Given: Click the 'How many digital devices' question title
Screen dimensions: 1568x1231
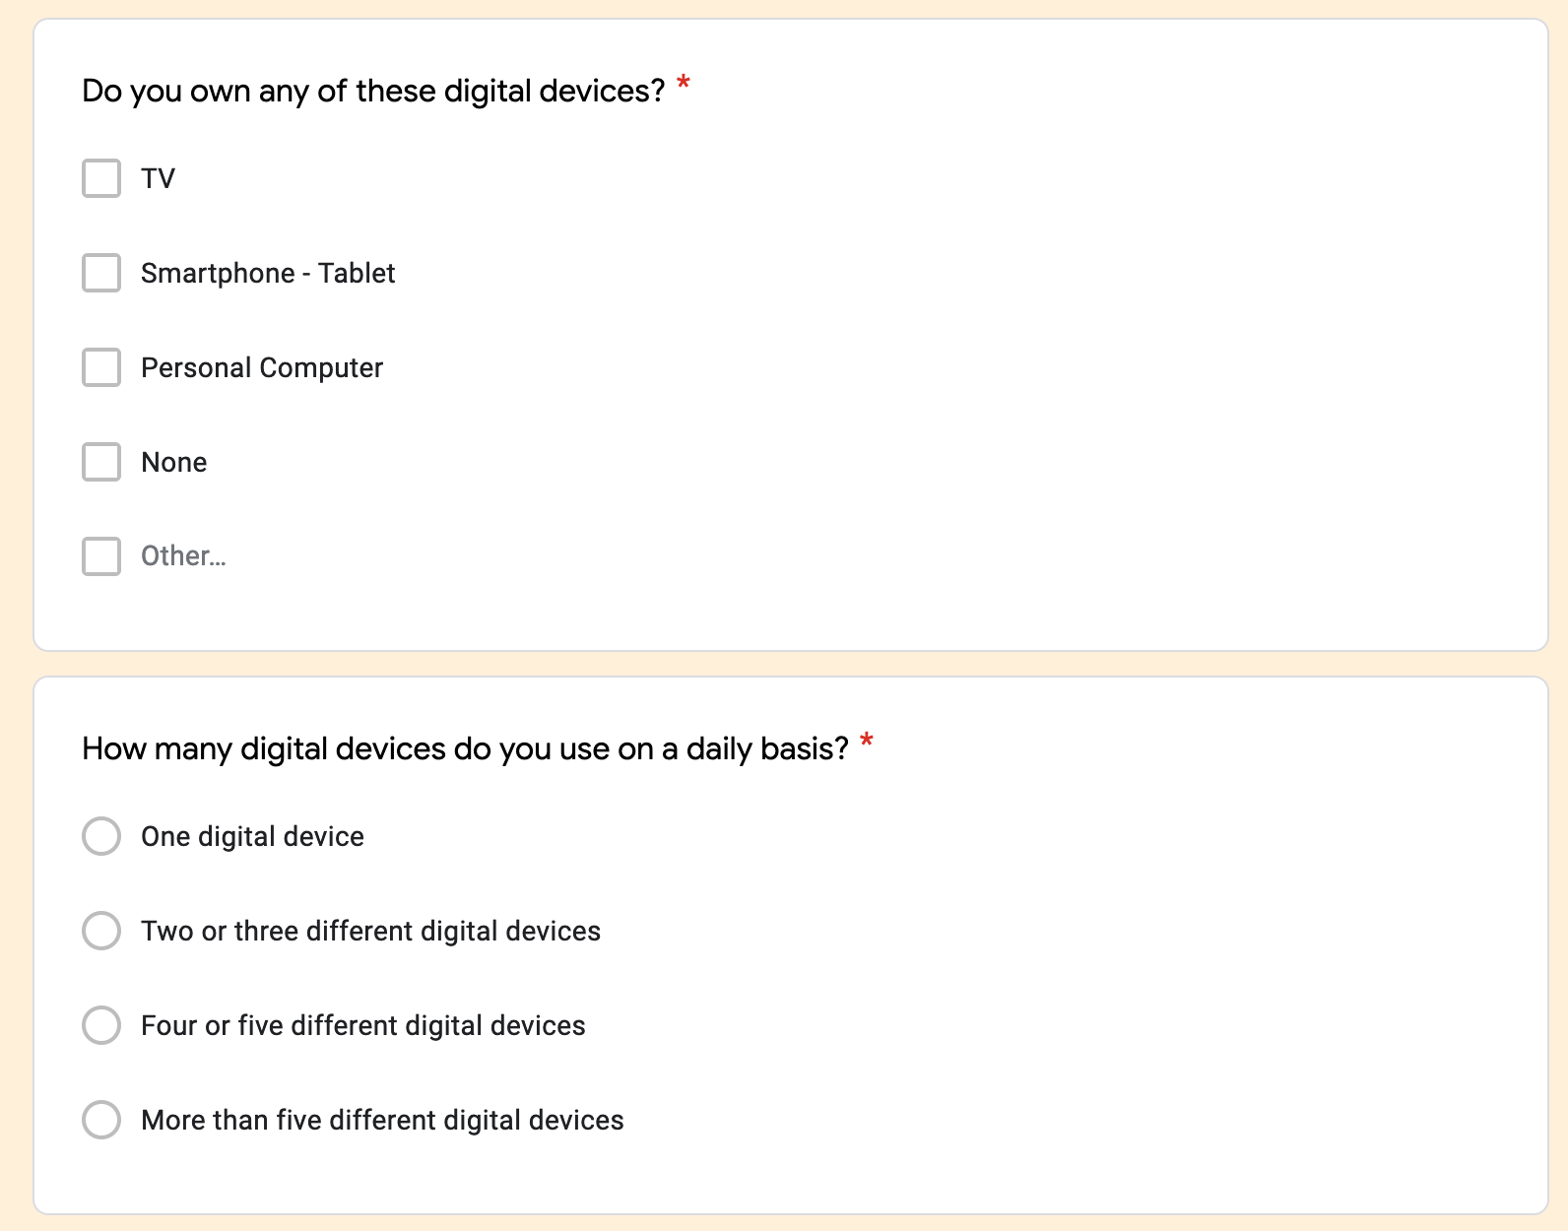Looking at the screenshot, I should coord(465,748).
